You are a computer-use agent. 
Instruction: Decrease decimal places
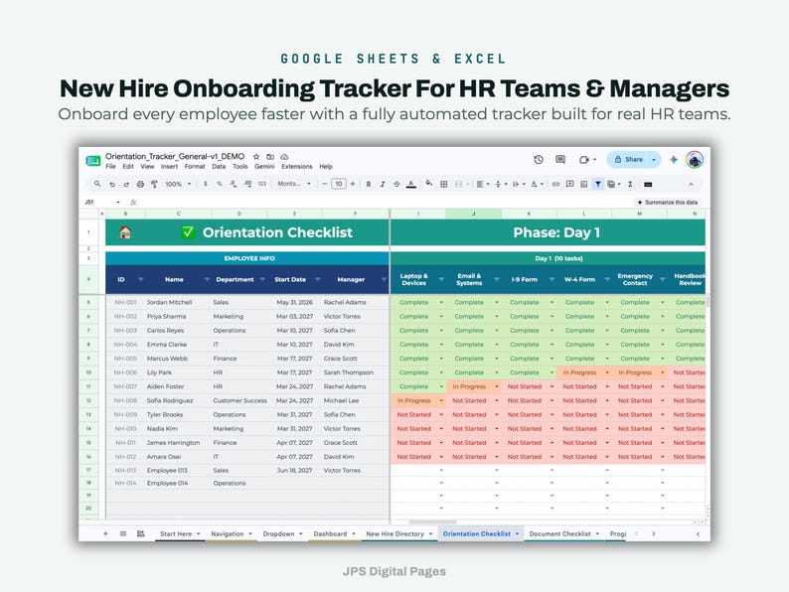233,184
